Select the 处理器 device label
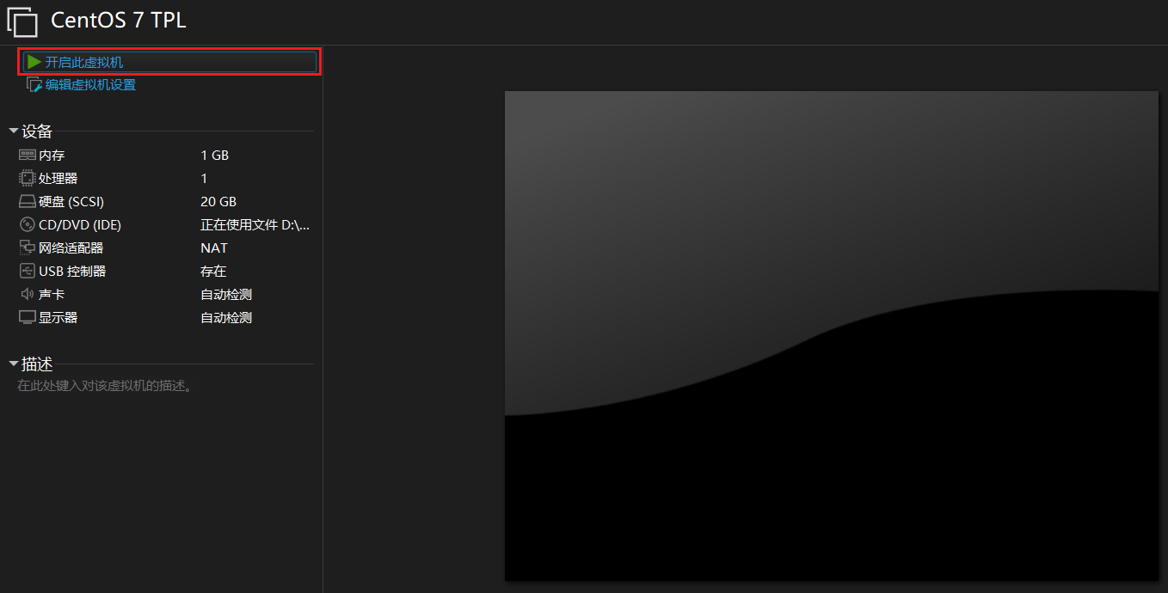This screenshot has height=593, width=1168. click(x=58, y=179)
